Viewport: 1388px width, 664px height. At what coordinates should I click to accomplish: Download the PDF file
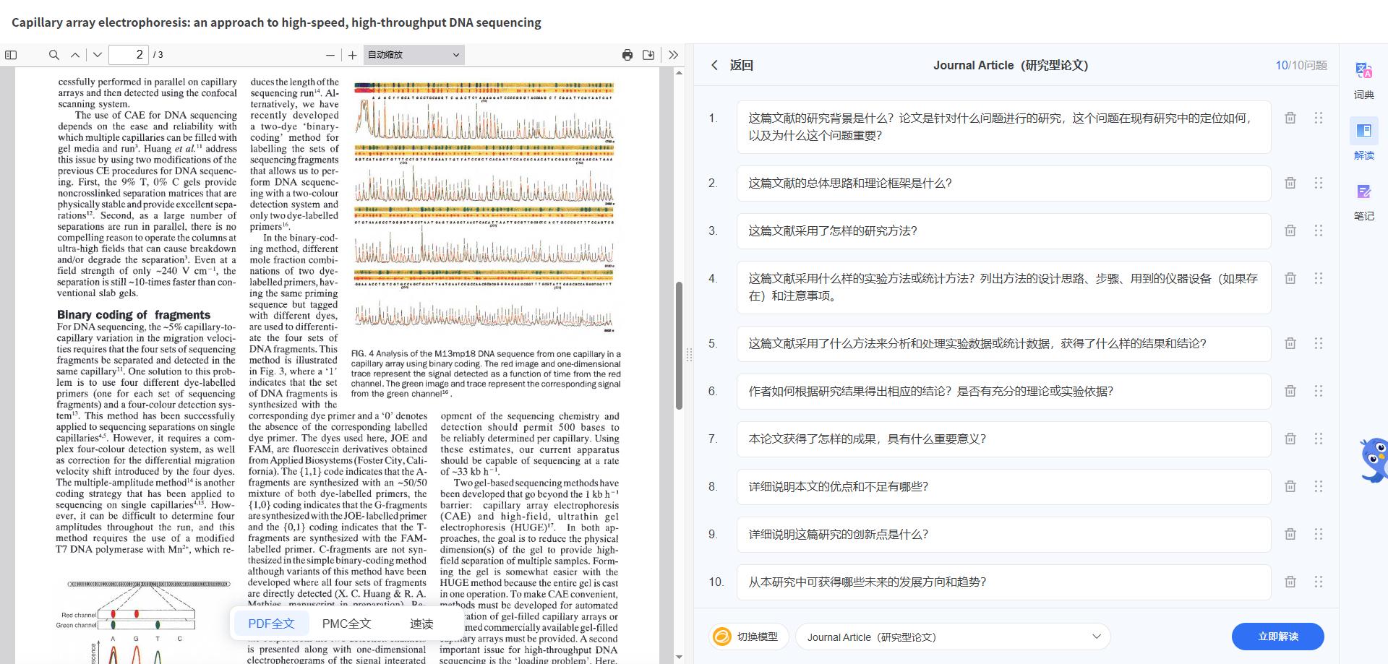[648, 54]
